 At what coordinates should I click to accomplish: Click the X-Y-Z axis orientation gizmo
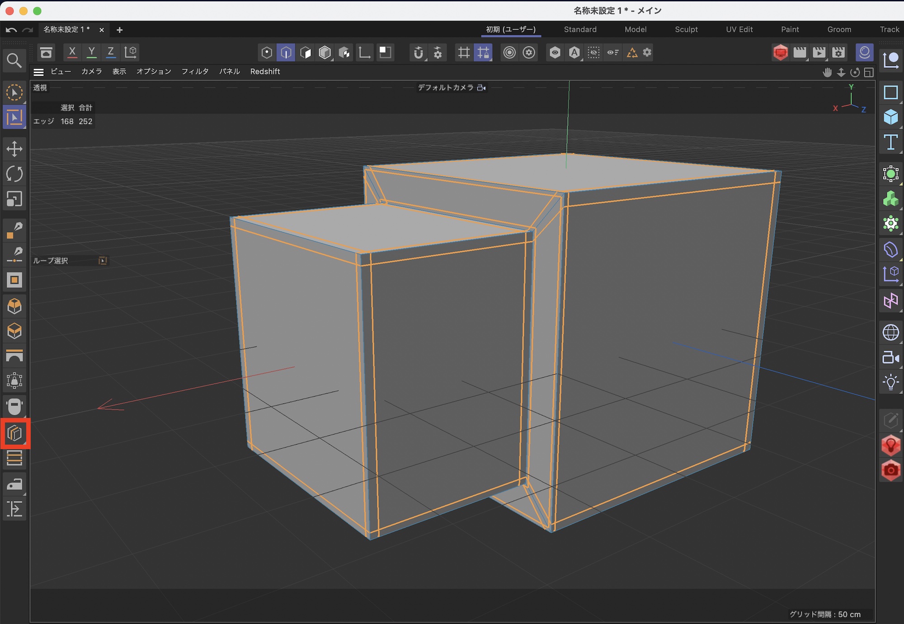click(850, 101)
